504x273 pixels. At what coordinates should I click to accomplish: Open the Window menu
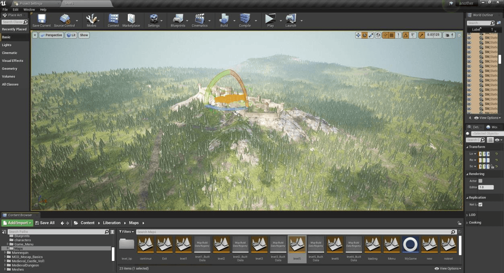click(29, 9)
